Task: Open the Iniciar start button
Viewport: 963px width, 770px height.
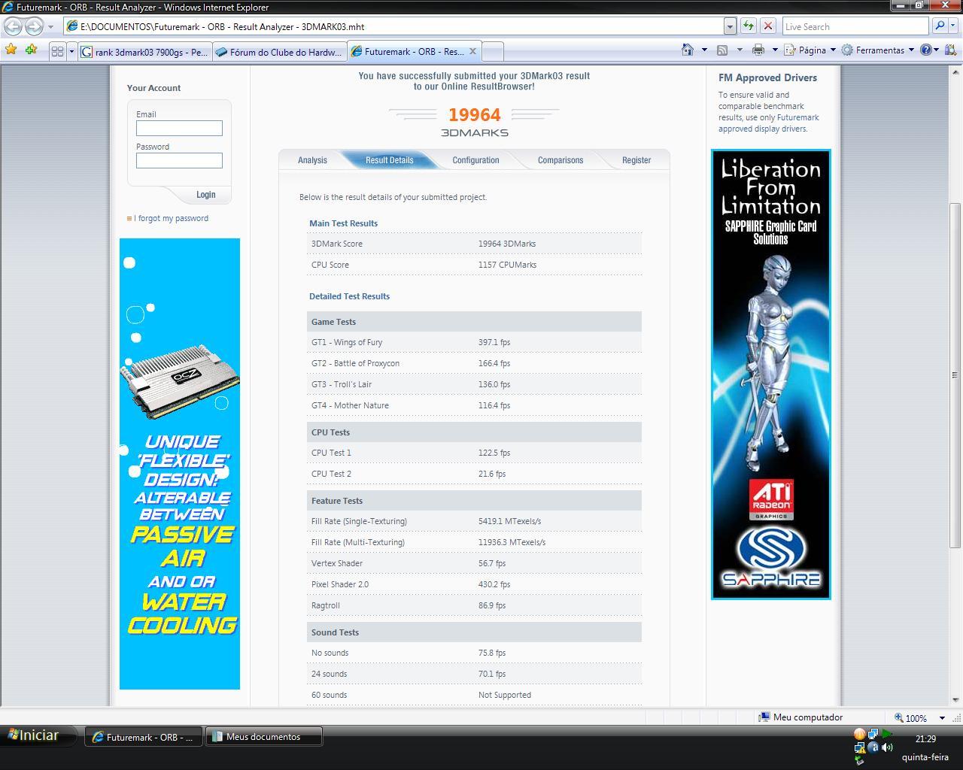Action: 39,735
